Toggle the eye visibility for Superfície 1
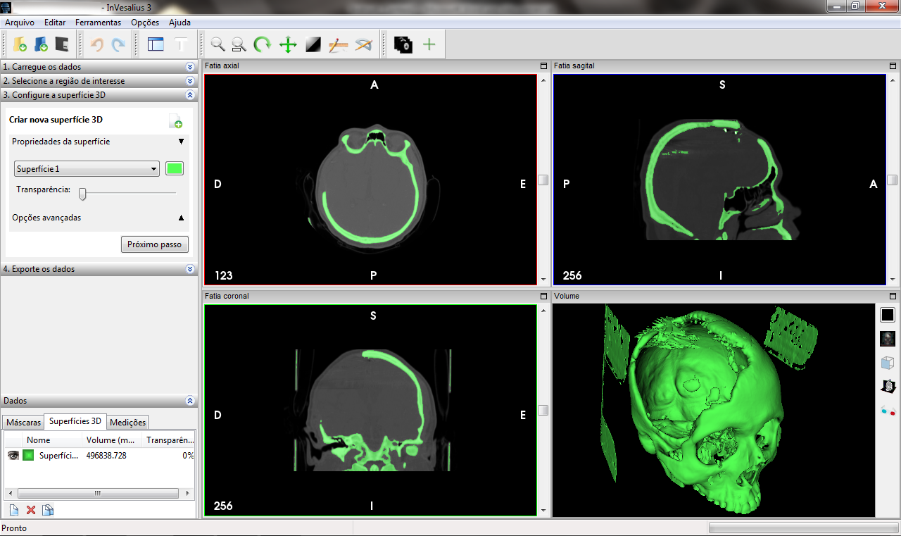The image size is (901, 536). (x=13, y=456)
